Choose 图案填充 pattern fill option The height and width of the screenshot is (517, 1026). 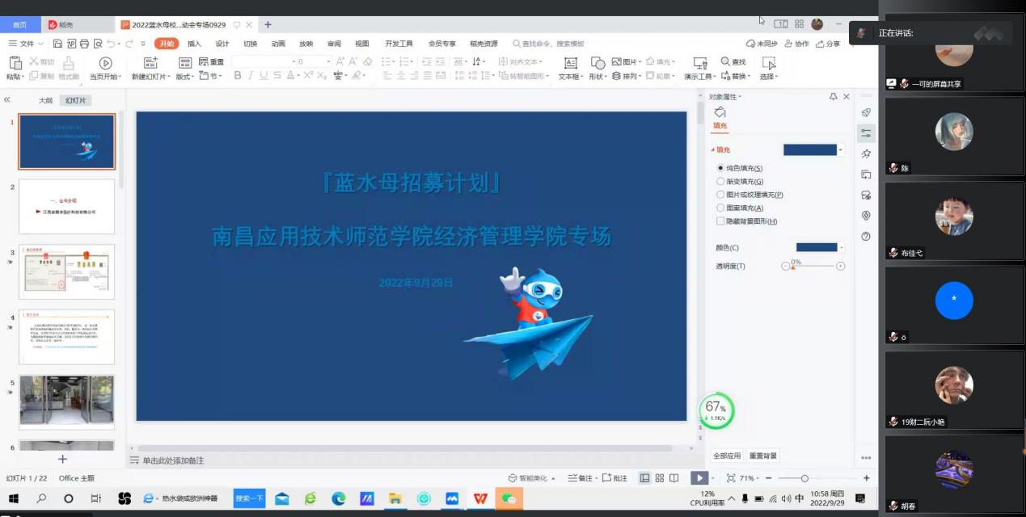point(720,208)
